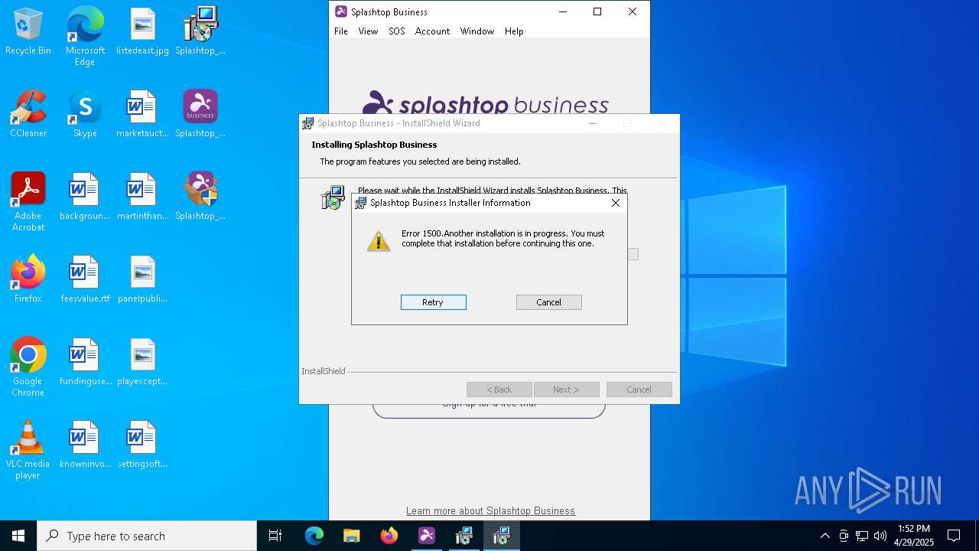Click Next in the InstallShield Wizard
This screenshot has height=551, width=979.
tap(567, 390)
